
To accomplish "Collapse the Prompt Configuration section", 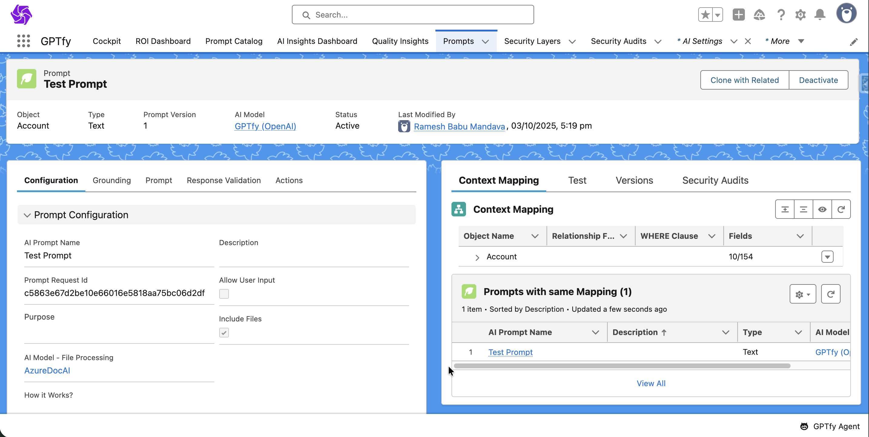I will coord(27,215).
